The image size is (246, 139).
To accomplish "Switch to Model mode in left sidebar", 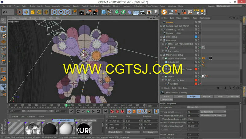I will click(x=3, y=29).
